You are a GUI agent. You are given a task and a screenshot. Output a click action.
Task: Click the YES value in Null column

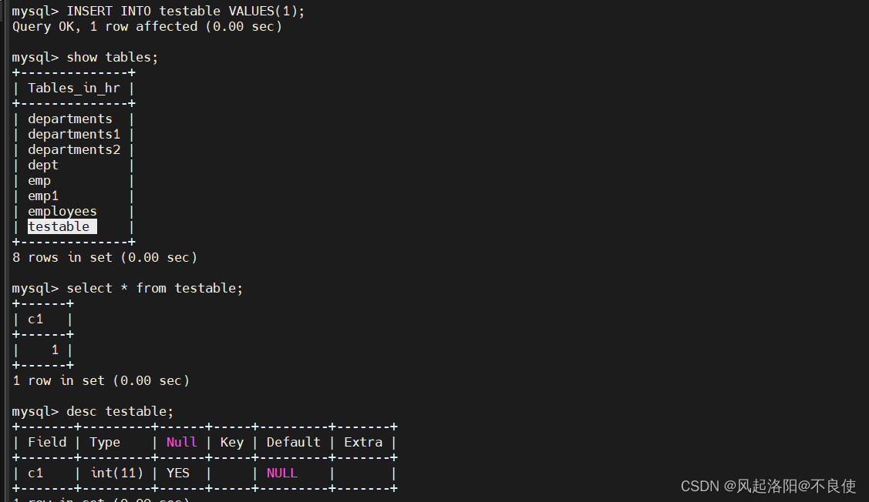pyautogui.click(x=178, y=474)
